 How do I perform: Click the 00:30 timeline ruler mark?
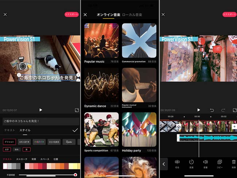pos(197,116)
